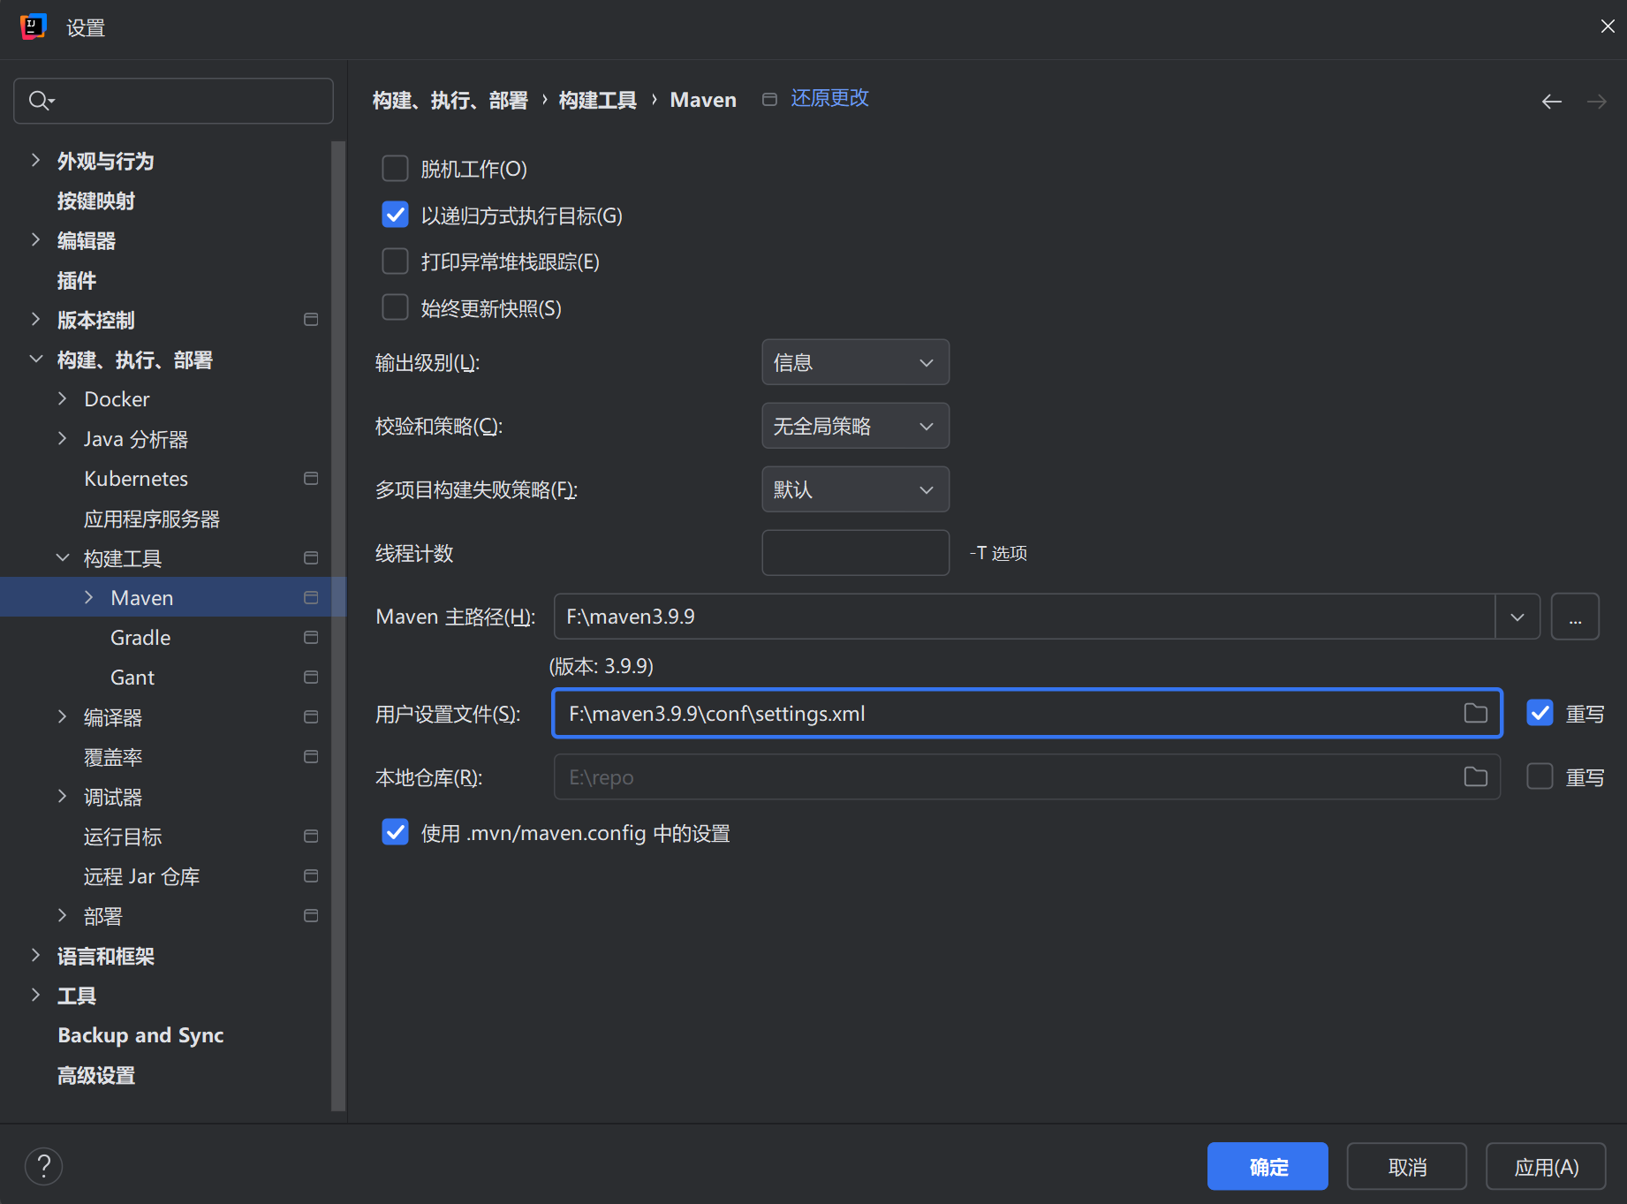The image size is (1627, 1204).
Task: Click 还原更改 link
Action: (829, 99)
